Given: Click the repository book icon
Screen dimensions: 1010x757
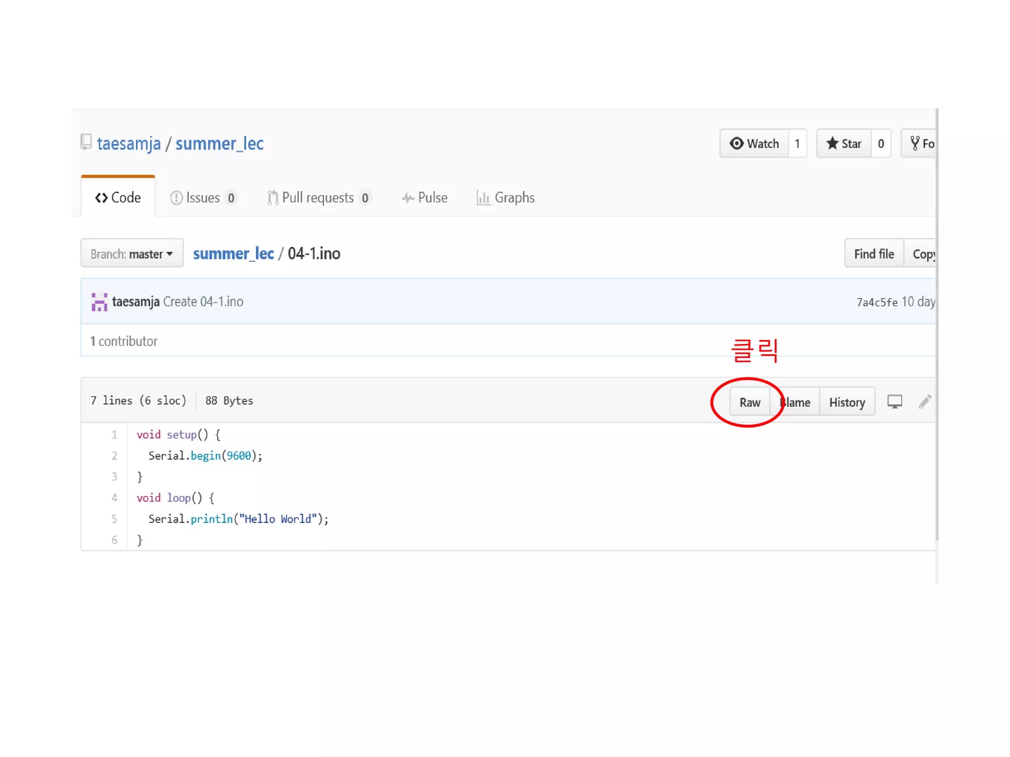Looking at the screenshot, I should point(86,142).
